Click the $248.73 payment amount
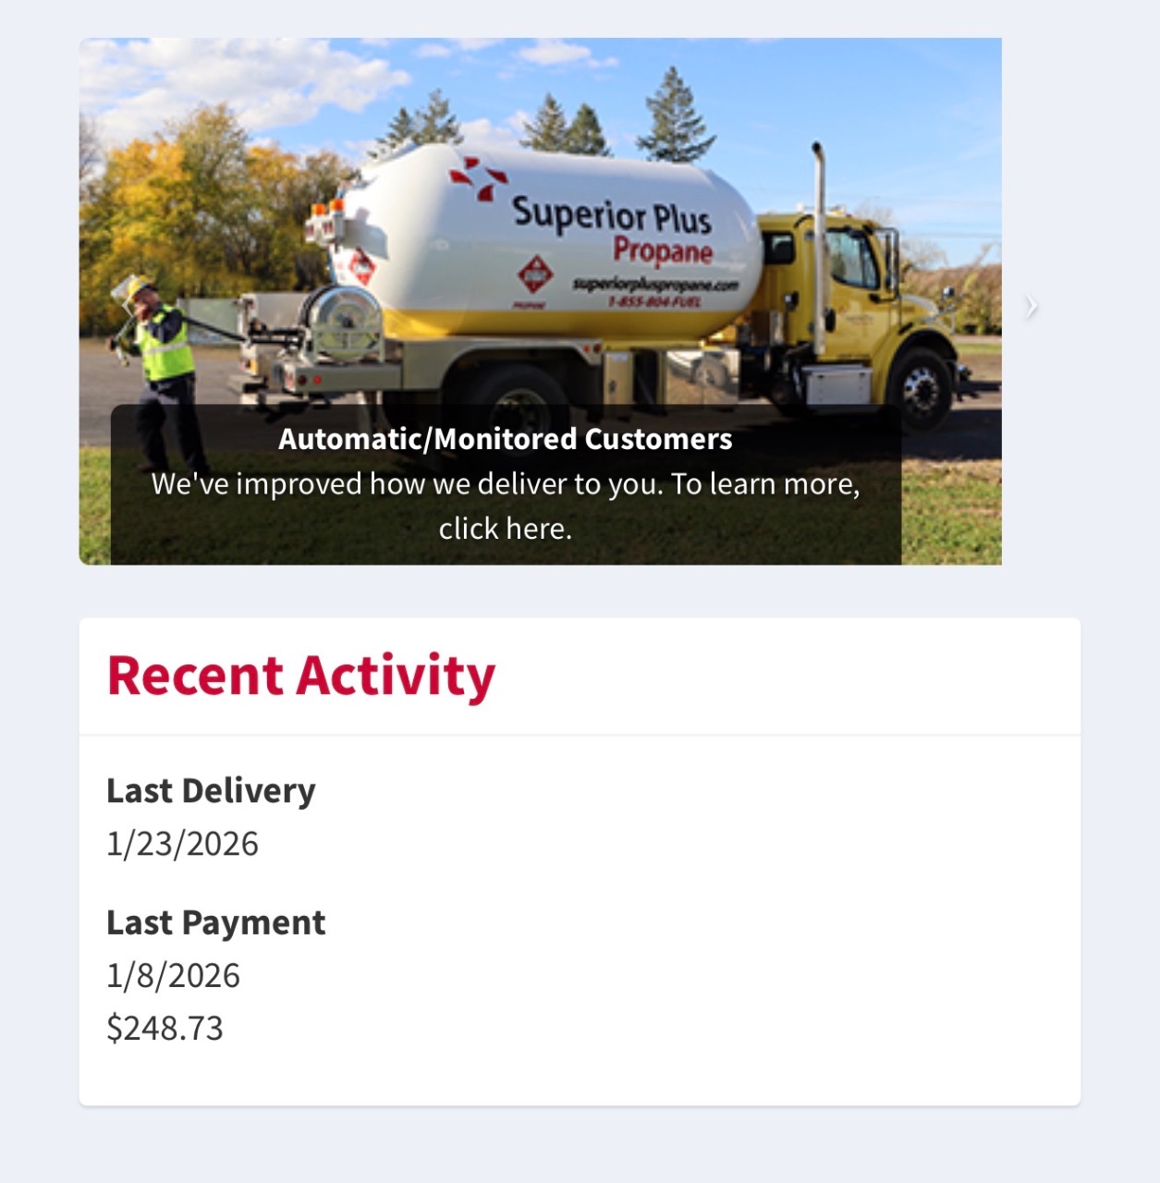1160x1183 pixels. point(165,1028)
